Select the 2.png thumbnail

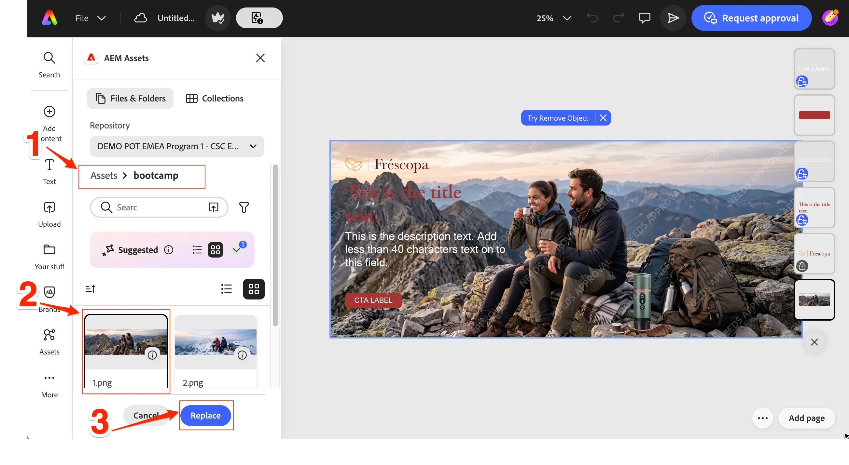click(216, 342)
